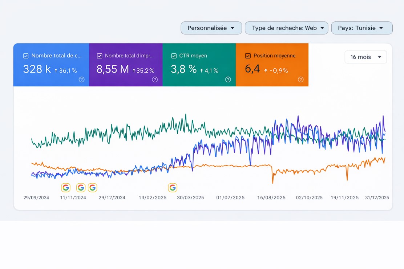Click the question mark icon on CTR moyen card
Image resolution: width=404 pixels, height=269 pixels.
point(228,80)
